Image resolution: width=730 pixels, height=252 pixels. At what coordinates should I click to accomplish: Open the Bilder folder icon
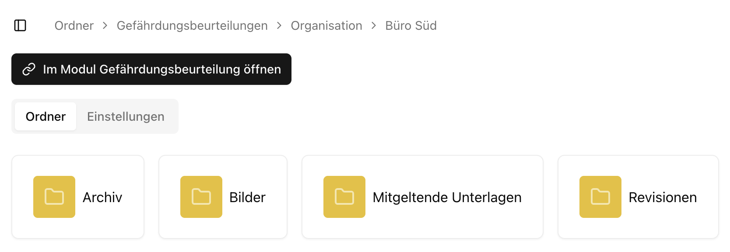(x=201, y=197)
